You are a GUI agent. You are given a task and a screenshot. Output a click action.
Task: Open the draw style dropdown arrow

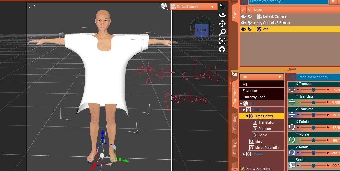(x=167, y=9)
